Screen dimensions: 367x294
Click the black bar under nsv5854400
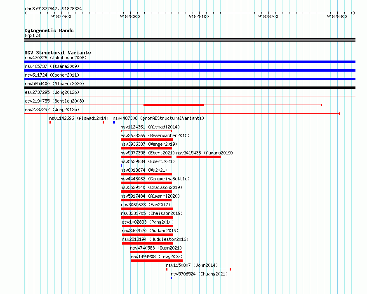coord(190,88)
